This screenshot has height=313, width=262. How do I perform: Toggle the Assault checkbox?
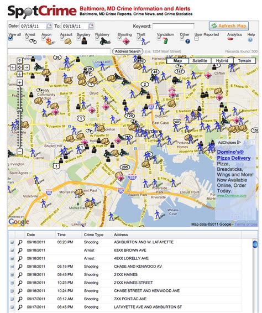(x=62, y=38)
